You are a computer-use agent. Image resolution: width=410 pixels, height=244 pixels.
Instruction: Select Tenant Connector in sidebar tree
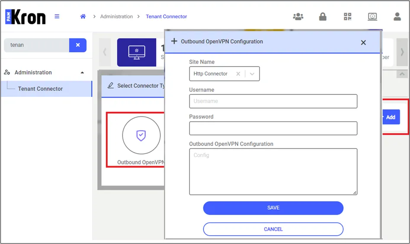[47, 89]
